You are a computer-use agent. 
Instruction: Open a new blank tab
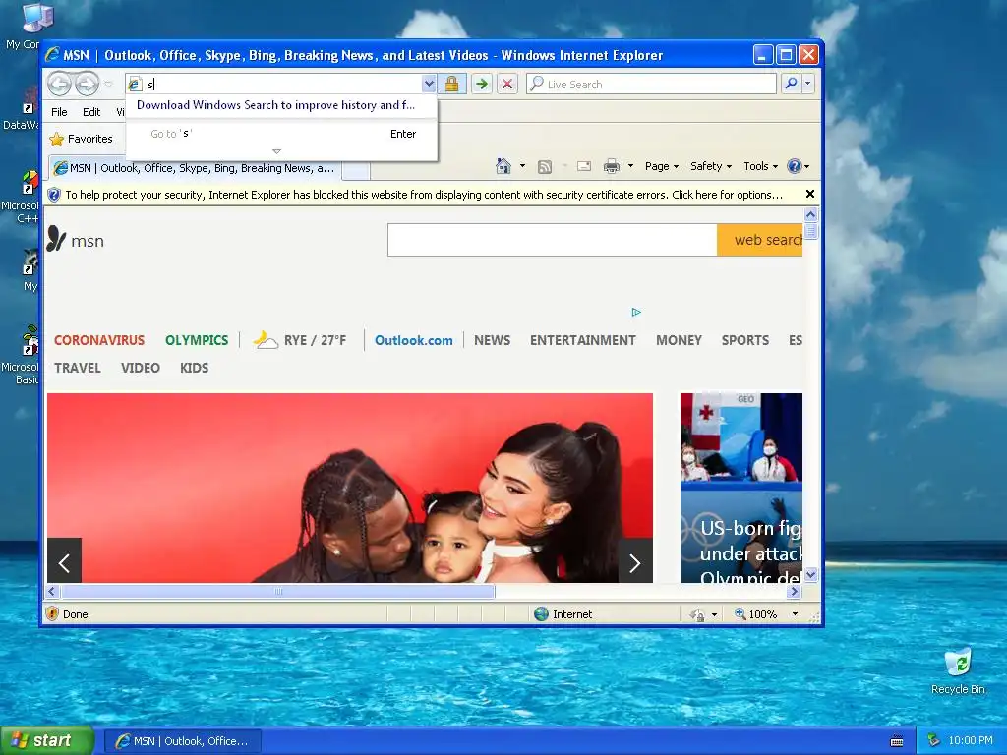coord(356,169)
